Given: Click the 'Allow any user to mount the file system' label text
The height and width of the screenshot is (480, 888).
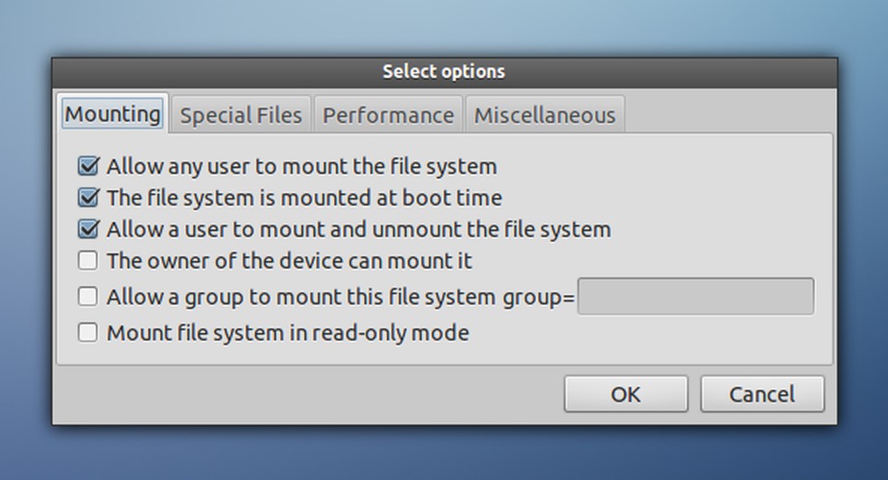Looking at the screenshot, I should click(301, 166).
